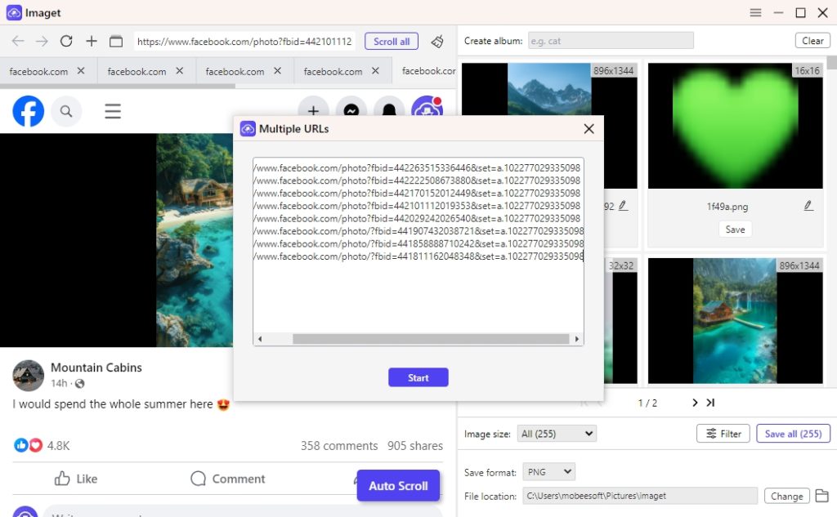Click the broom cleanup icon beside Scroll all
This screenshot has width=837, height=517.
click(436, 40)
